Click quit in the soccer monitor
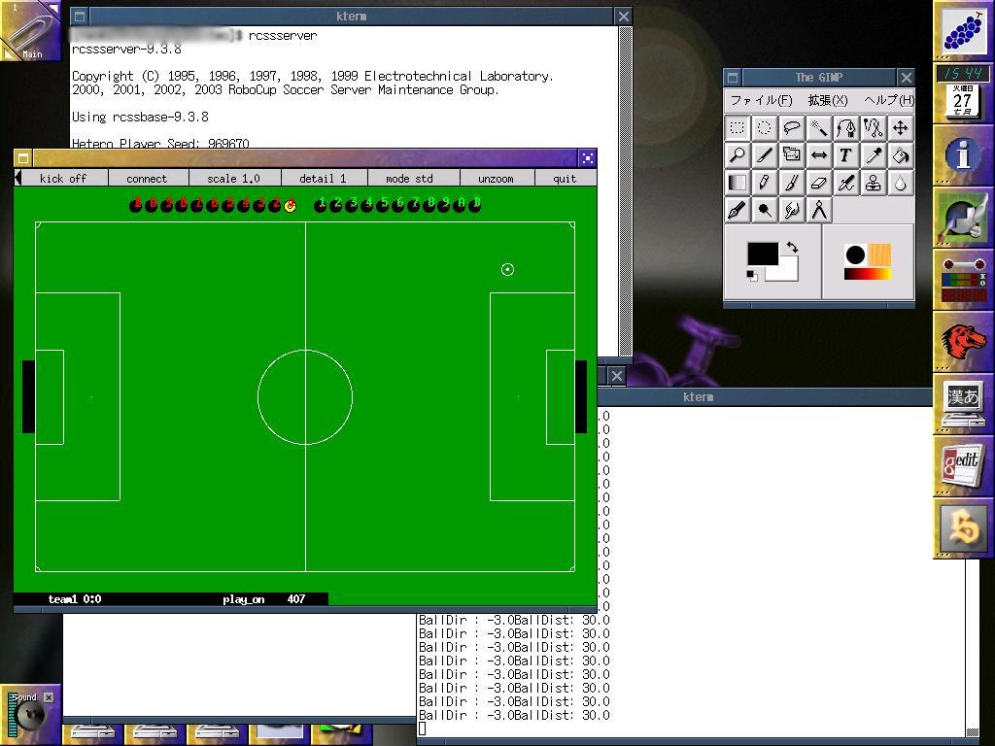Screen dimensions: 995x746 565,179
